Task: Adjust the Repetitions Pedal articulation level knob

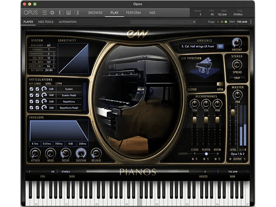Action: (44, 108)
